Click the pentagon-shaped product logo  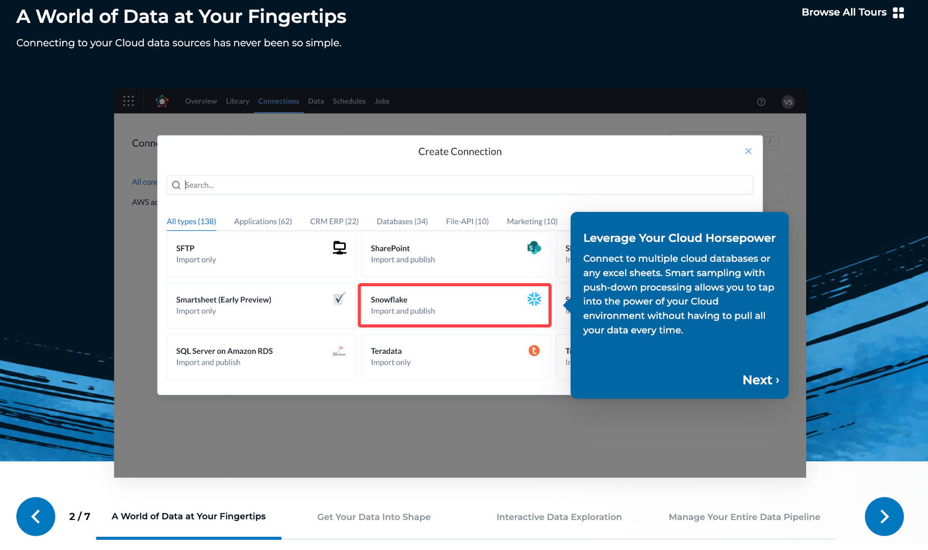(x=162, y=101)
